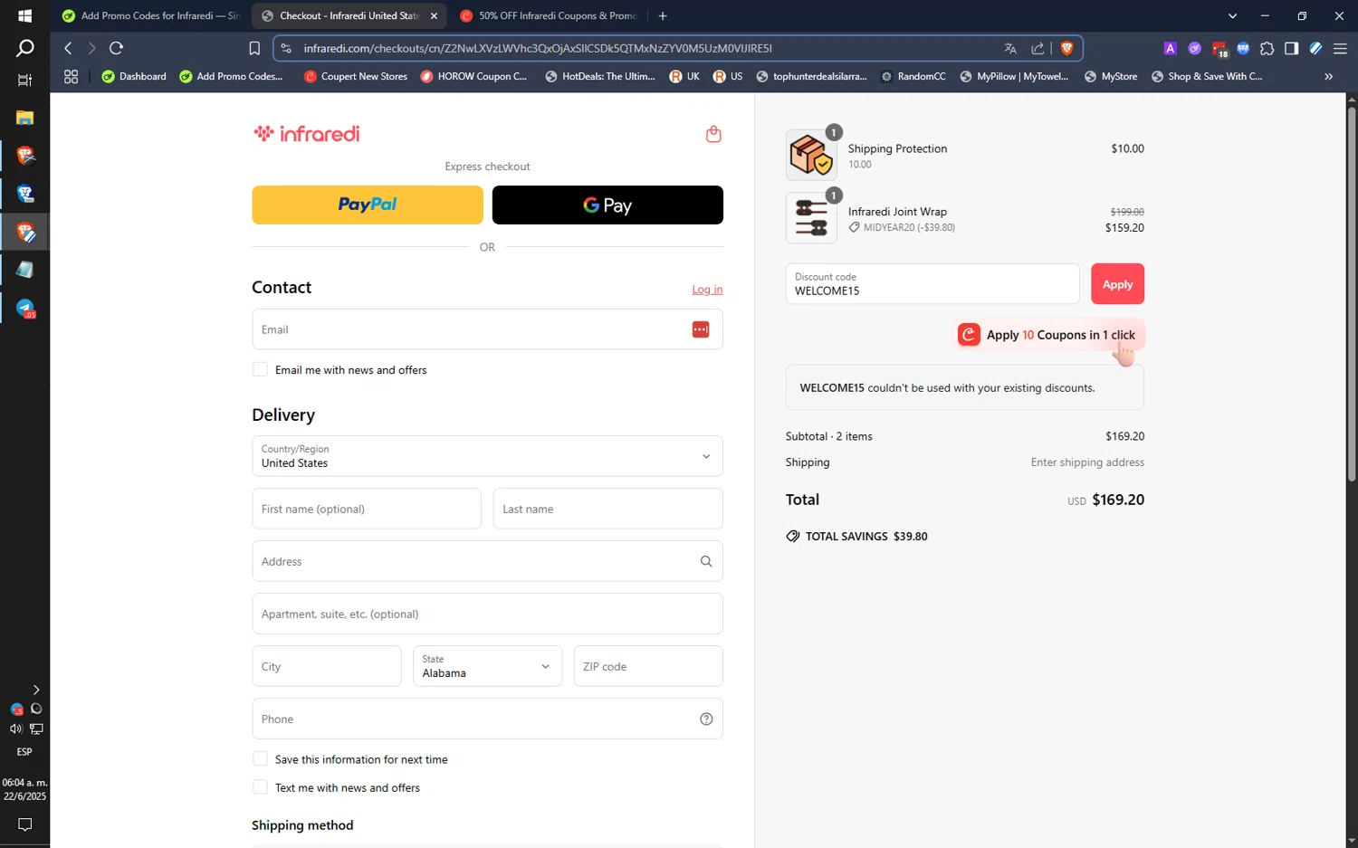Click the phone help question mark icon
Image resolution: width=1358 pixels, height=848 pixels.
pos(706,719)
